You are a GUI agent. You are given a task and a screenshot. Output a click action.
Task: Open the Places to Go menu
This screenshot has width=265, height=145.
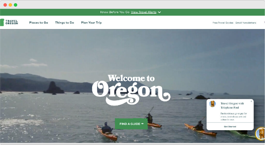(x=39, y=23)
